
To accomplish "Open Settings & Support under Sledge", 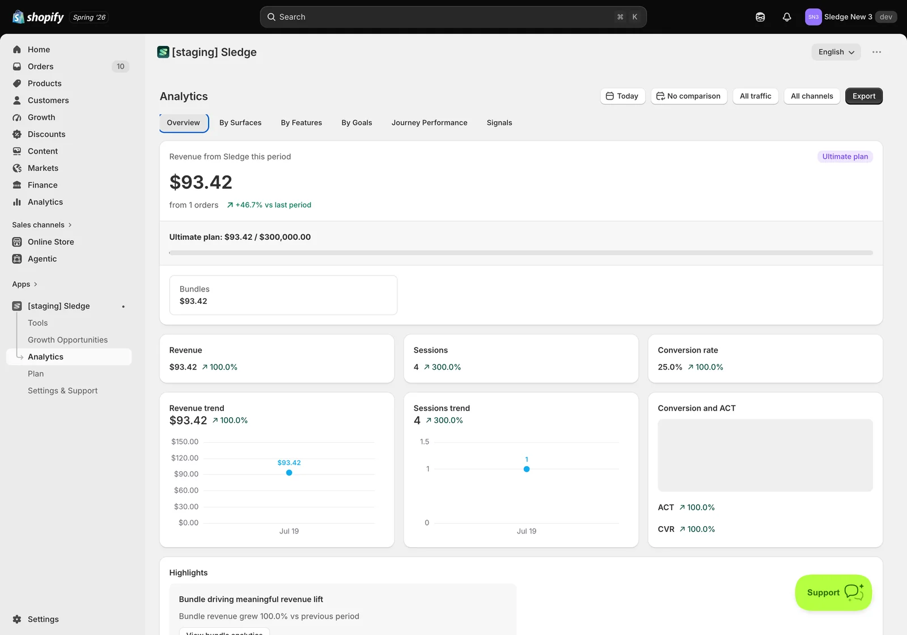I will click(63, 391).
